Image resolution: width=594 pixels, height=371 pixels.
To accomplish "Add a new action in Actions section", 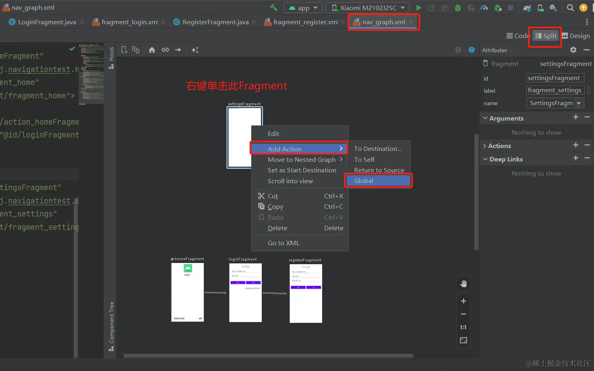I will pyautogui.click(x=576, y=145).
